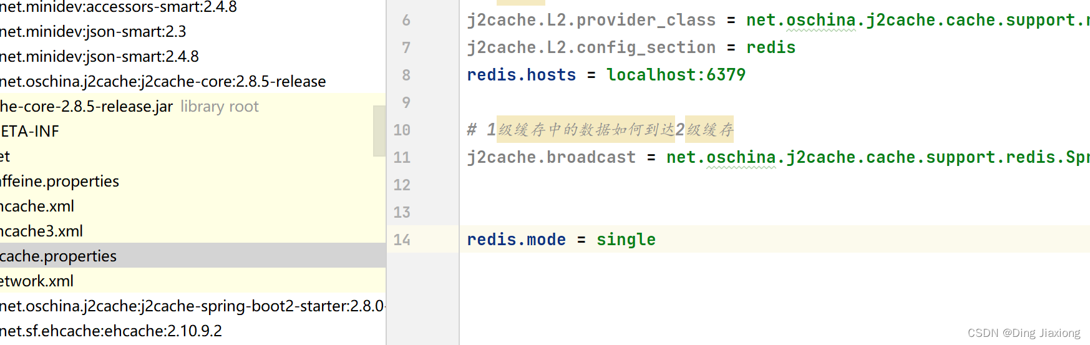This screenshot has width=1090, height=345.
Task: Click the j2cache.broadcast property key
Action: click(x=551, y=157)
